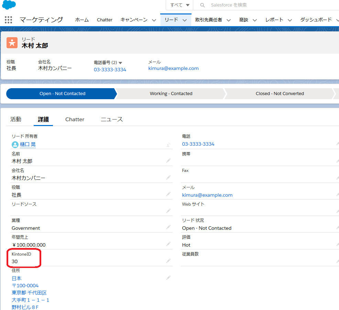The height and width of the screenshot is (310, 339).
Task: Click the orange lead record icon
Action: click(12, 42)
